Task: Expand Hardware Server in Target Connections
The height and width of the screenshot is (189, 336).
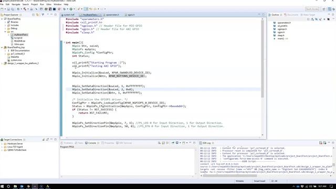Action: [x=2, y=144]
